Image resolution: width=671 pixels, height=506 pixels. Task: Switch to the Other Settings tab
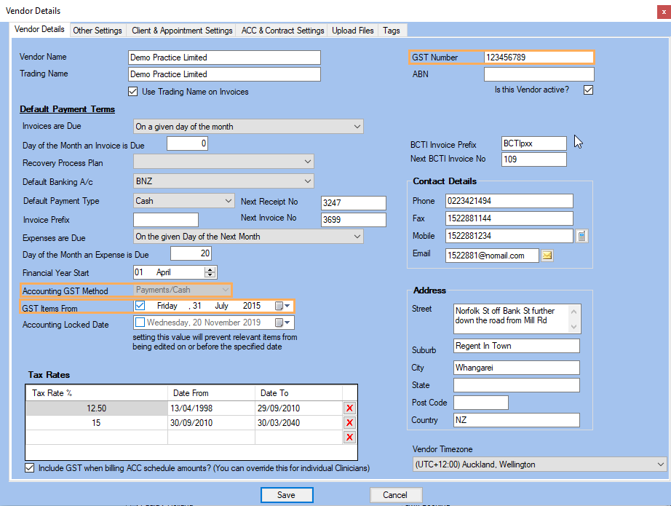click(98, 31)
